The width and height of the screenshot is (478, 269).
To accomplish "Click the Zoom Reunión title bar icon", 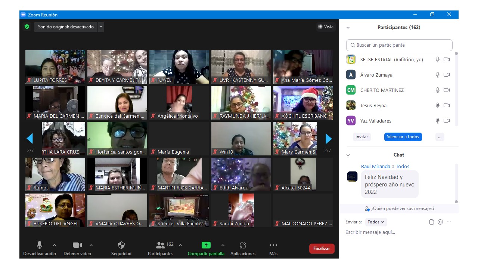I will (23, 15).
